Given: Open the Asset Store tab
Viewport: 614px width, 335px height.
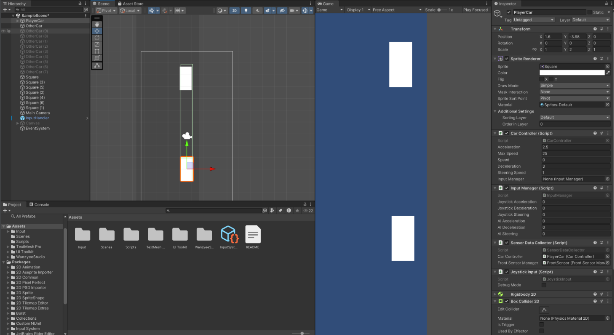Looking at the screenshot, I should pos(131,4).
